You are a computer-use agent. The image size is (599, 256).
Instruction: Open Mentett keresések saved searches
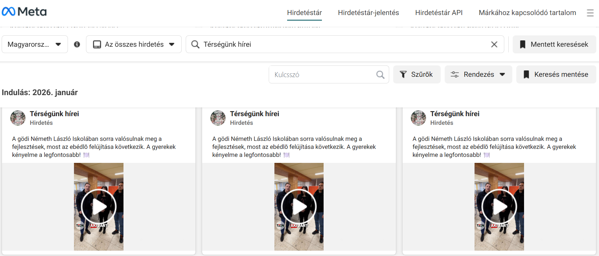[x=554, y=44]
